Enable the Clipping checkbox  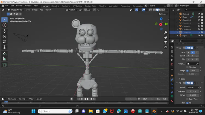188,67
